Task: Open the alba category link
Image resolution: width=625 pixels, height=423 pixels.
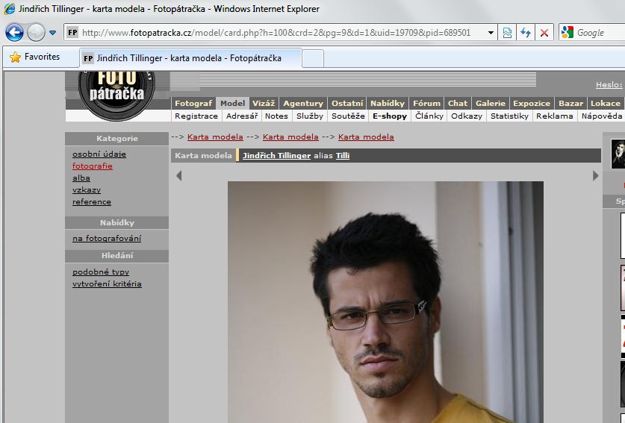Action: tap(81, 178)
